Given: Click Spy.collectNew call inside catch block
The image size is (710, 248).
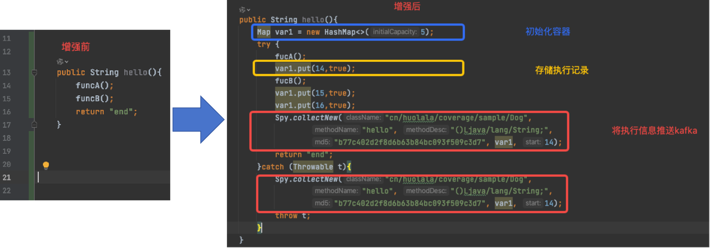Looking at the screenshot, I should 307,179.
